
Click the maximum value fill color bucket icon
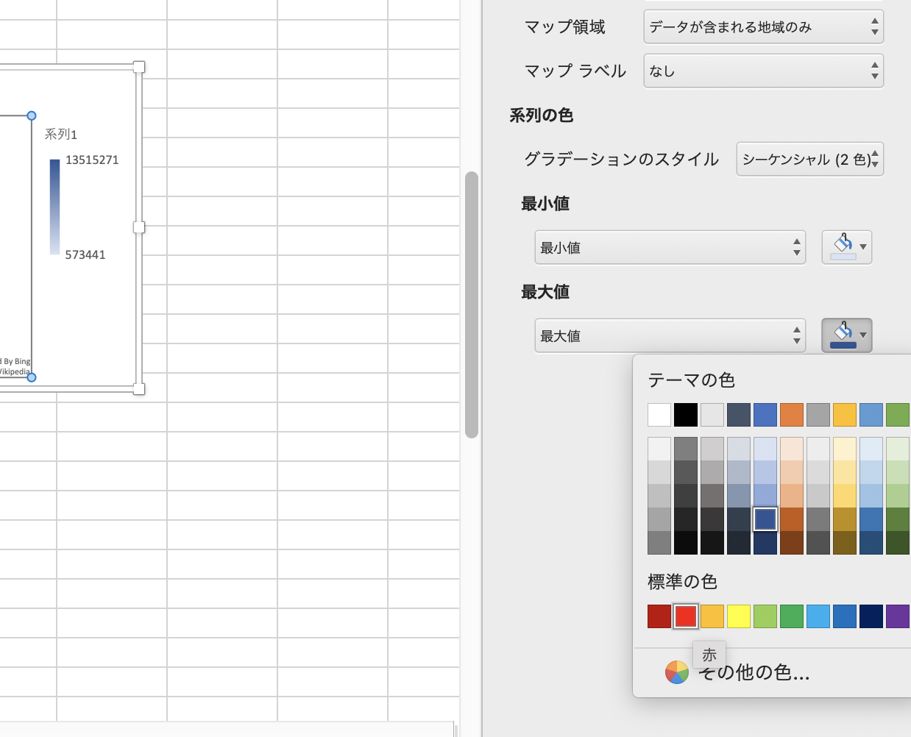pos(843,335)
